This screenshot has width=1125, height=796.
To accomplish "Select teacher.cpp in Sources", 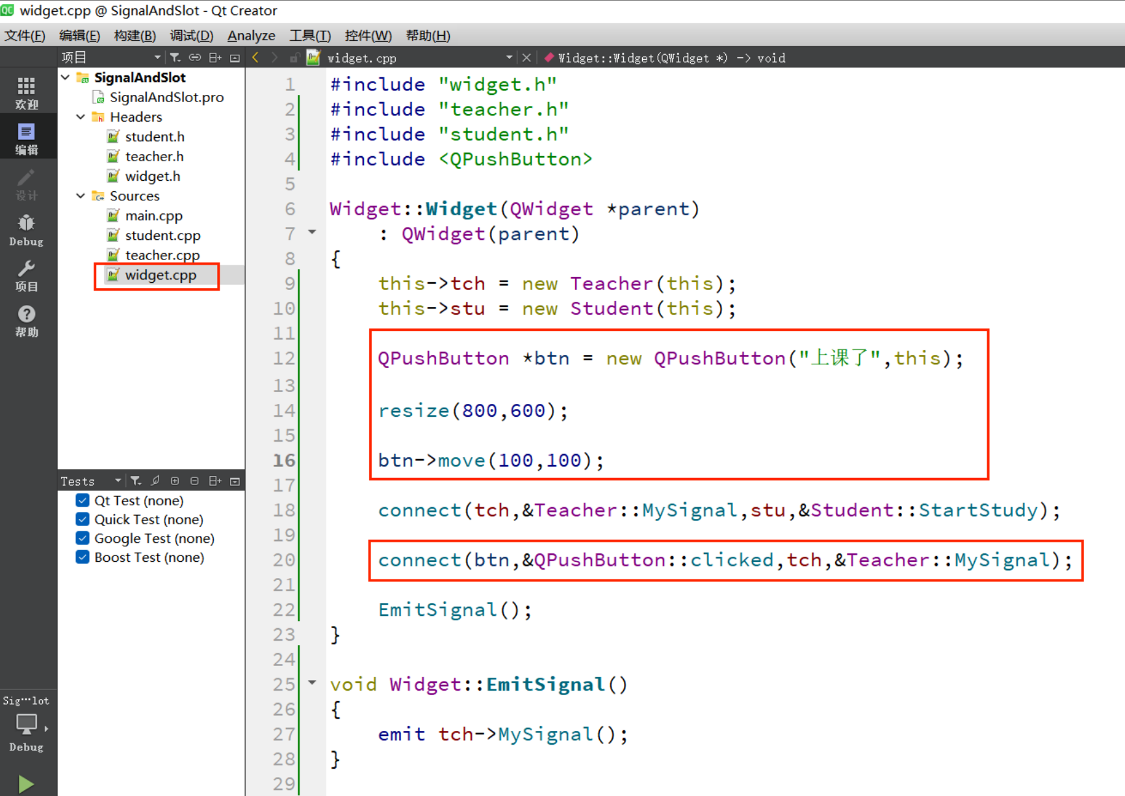I will [x=162, y=255].
